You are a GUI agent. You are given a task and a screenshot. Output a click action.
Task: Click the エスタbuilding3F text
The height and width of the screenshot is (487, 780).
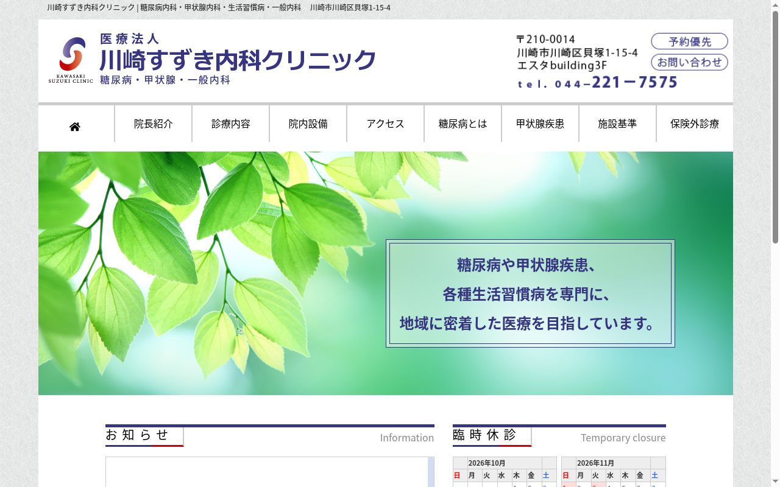pyautogui.click(x=562, y=65)
